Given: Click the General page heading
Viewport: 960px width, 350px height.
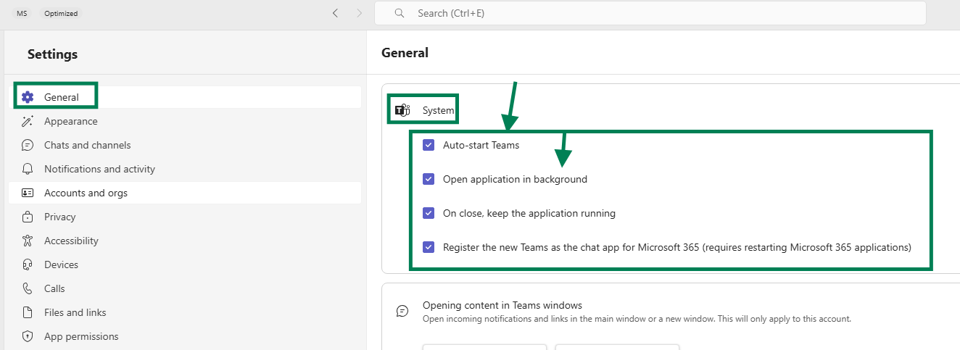Looking at the screenshot, I should (405, 53).
